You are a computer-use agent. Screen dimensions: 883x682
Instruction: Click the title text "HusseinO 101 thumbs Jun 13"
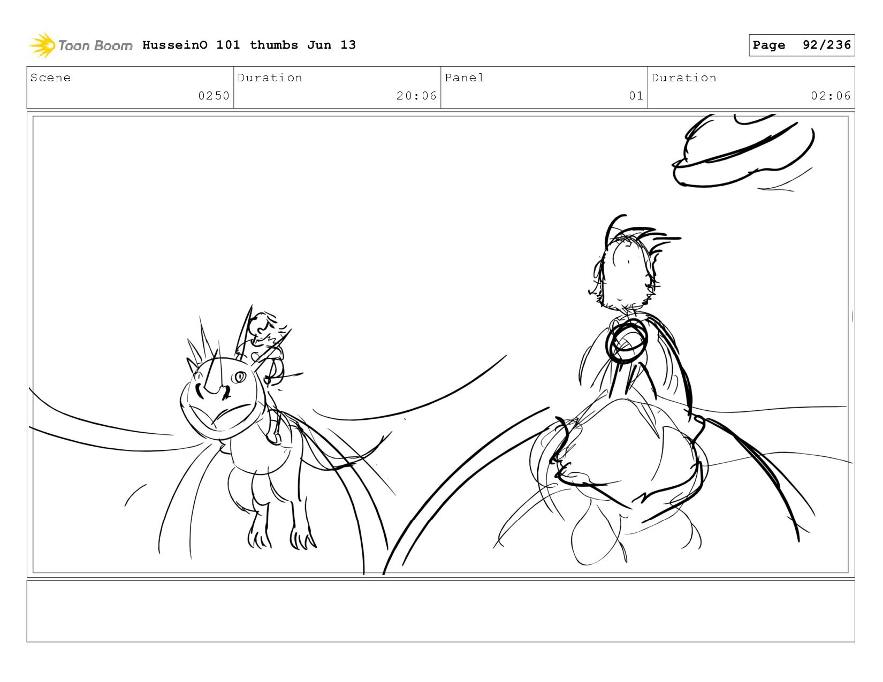coord(249,45)
